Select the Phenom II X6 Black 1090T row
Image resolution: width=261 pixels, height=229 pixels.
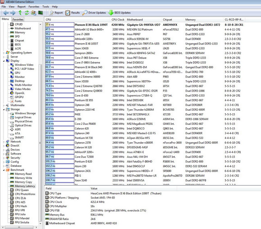click(x=145, y=25)
